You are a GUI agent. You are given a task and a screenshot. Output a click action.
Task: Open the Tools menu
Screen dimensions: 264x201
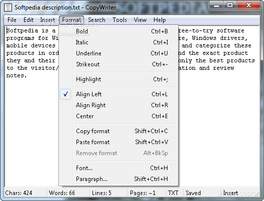pyautogui.click(x=119, y=20)
